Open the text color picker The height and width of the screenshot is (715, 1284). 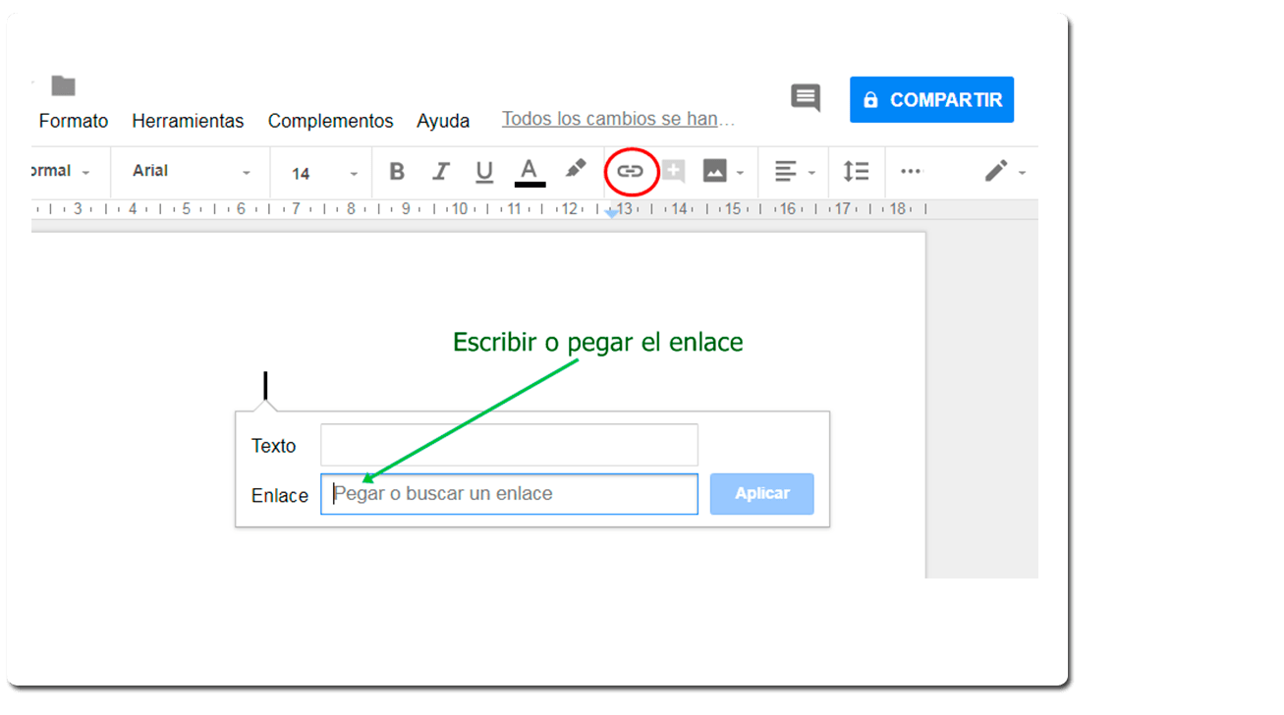[x=530, y=172]
